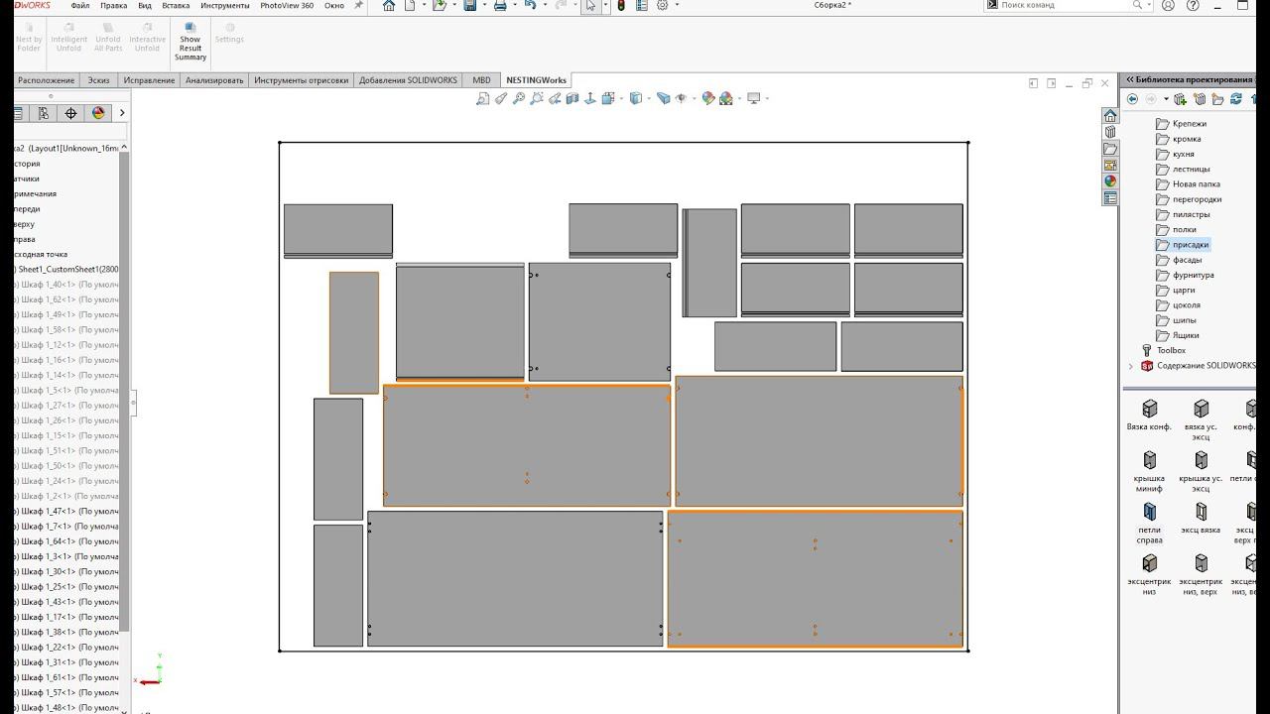The image size is (1270, 714).
Task: Switch to the Исправление tab
Action: pos(149,80)
